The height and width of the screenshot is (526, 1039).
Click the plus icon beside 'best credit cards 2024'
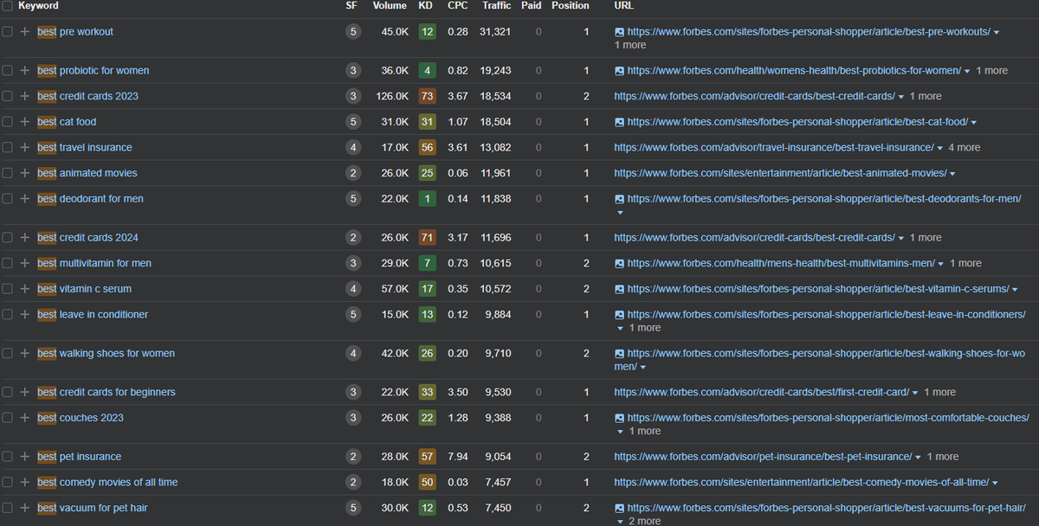click(x=25, y=237)
